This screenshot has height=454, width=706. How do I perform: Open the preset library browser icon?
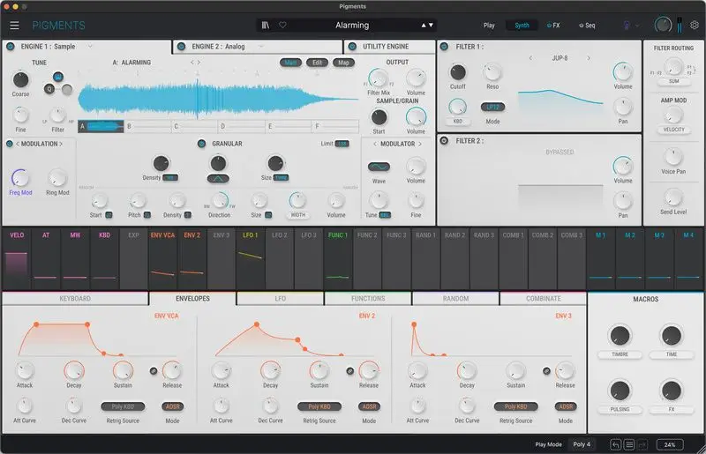[x=266, y=26]
